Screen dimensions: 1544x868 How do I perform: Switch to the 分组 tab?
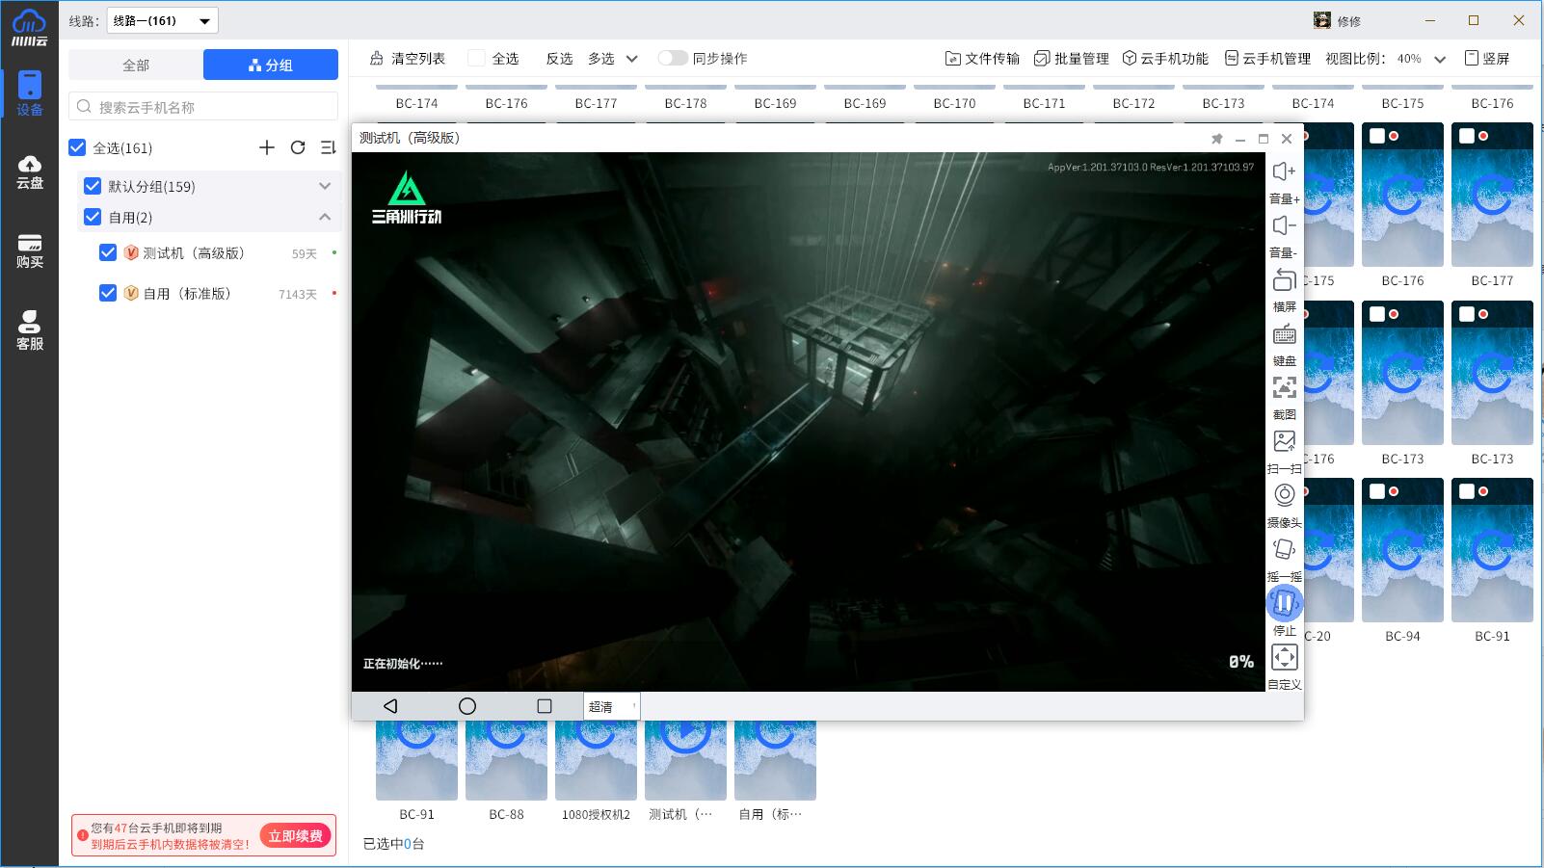pyautogui.click(x=271, y=65)
